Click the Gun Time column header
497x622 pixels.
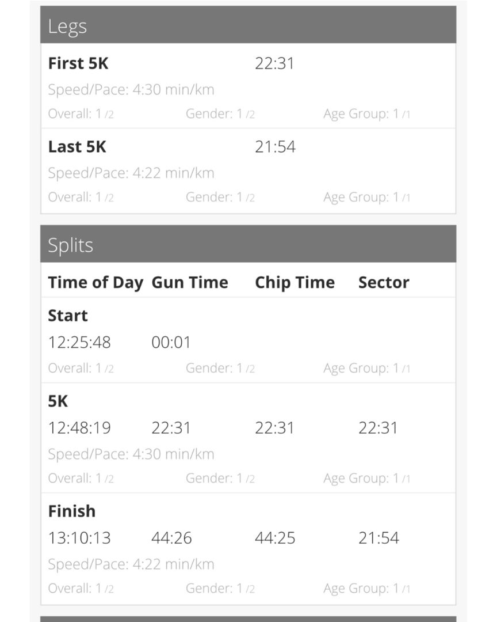(x=190, y=282)
